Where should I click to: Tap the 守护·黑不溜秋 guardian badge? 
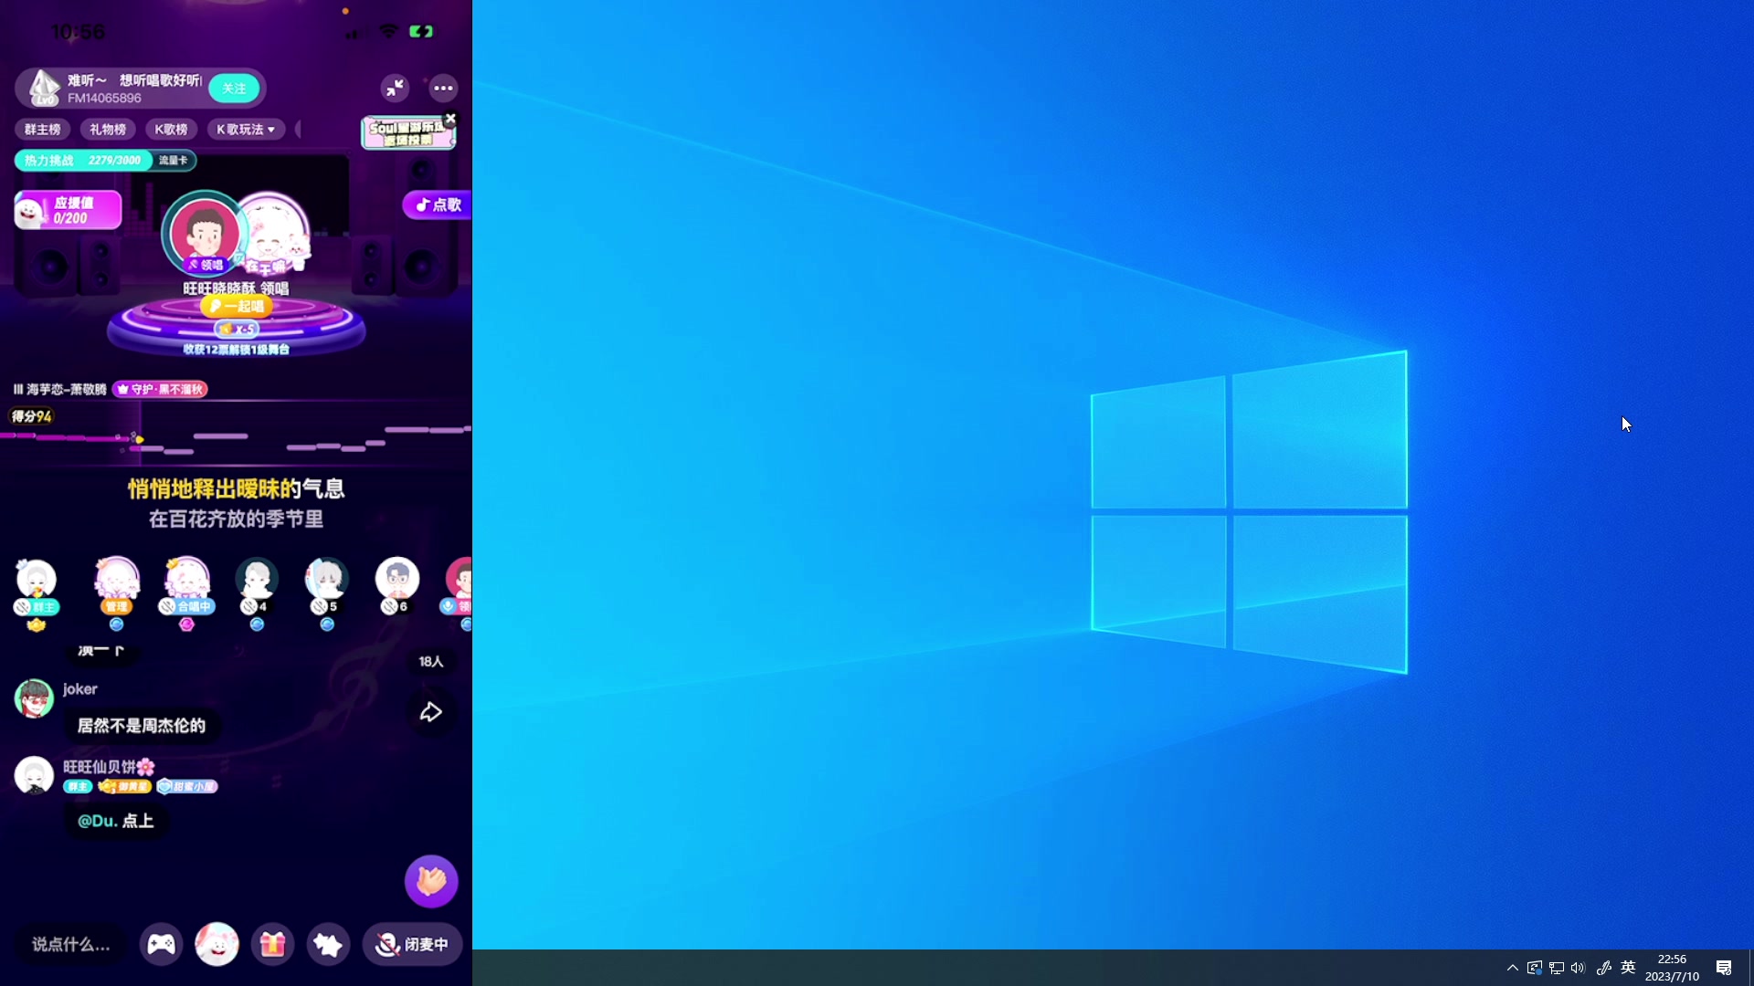click(x=160, y=390)
